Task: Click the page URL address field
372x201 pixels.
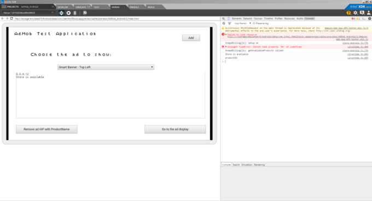Action: (x=117, y=19)
